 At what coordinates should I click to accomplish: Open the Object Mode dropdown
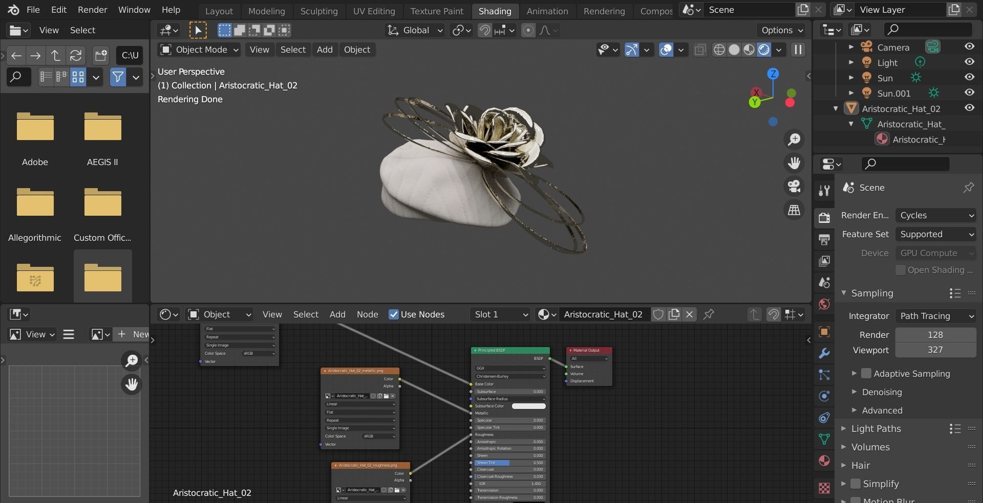click(x=199, y=50)
